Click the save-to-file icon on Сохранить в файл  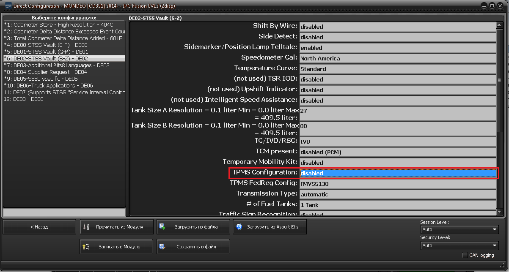[162, 247]
